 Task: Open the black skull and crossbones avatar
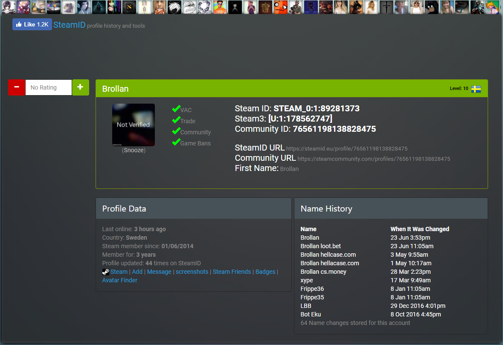point(235,7)
